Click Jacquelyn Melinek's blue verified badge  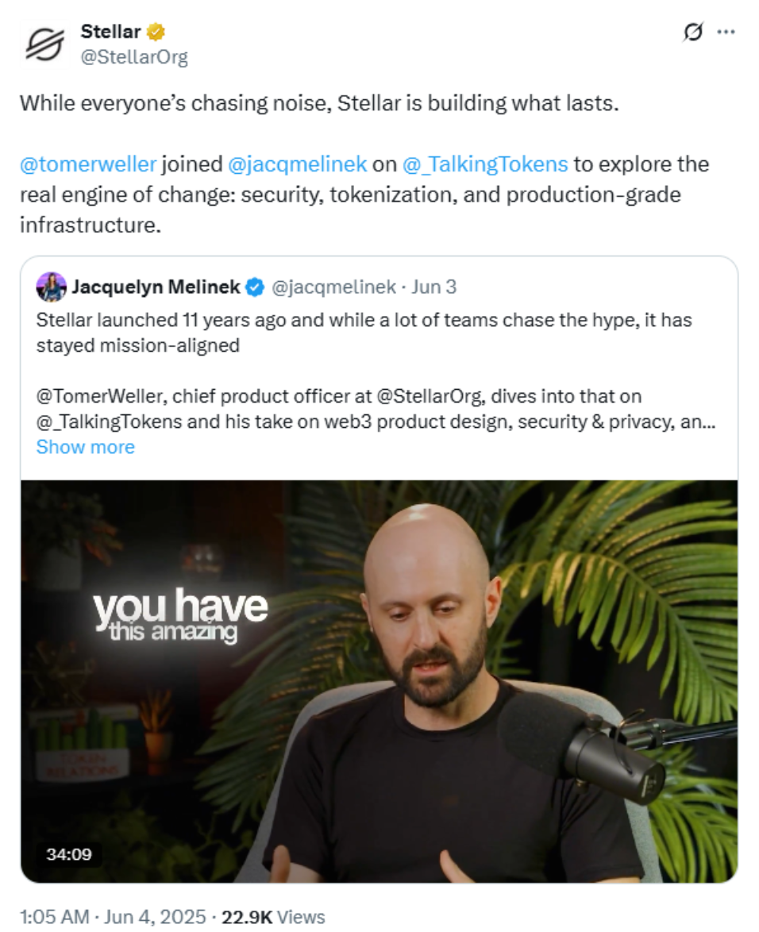pos(254,287)
